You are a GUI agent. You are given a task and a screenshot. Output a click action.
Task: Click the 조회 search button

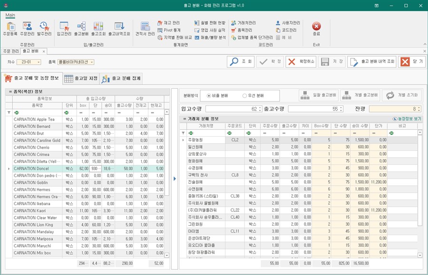tap(241, 62)
